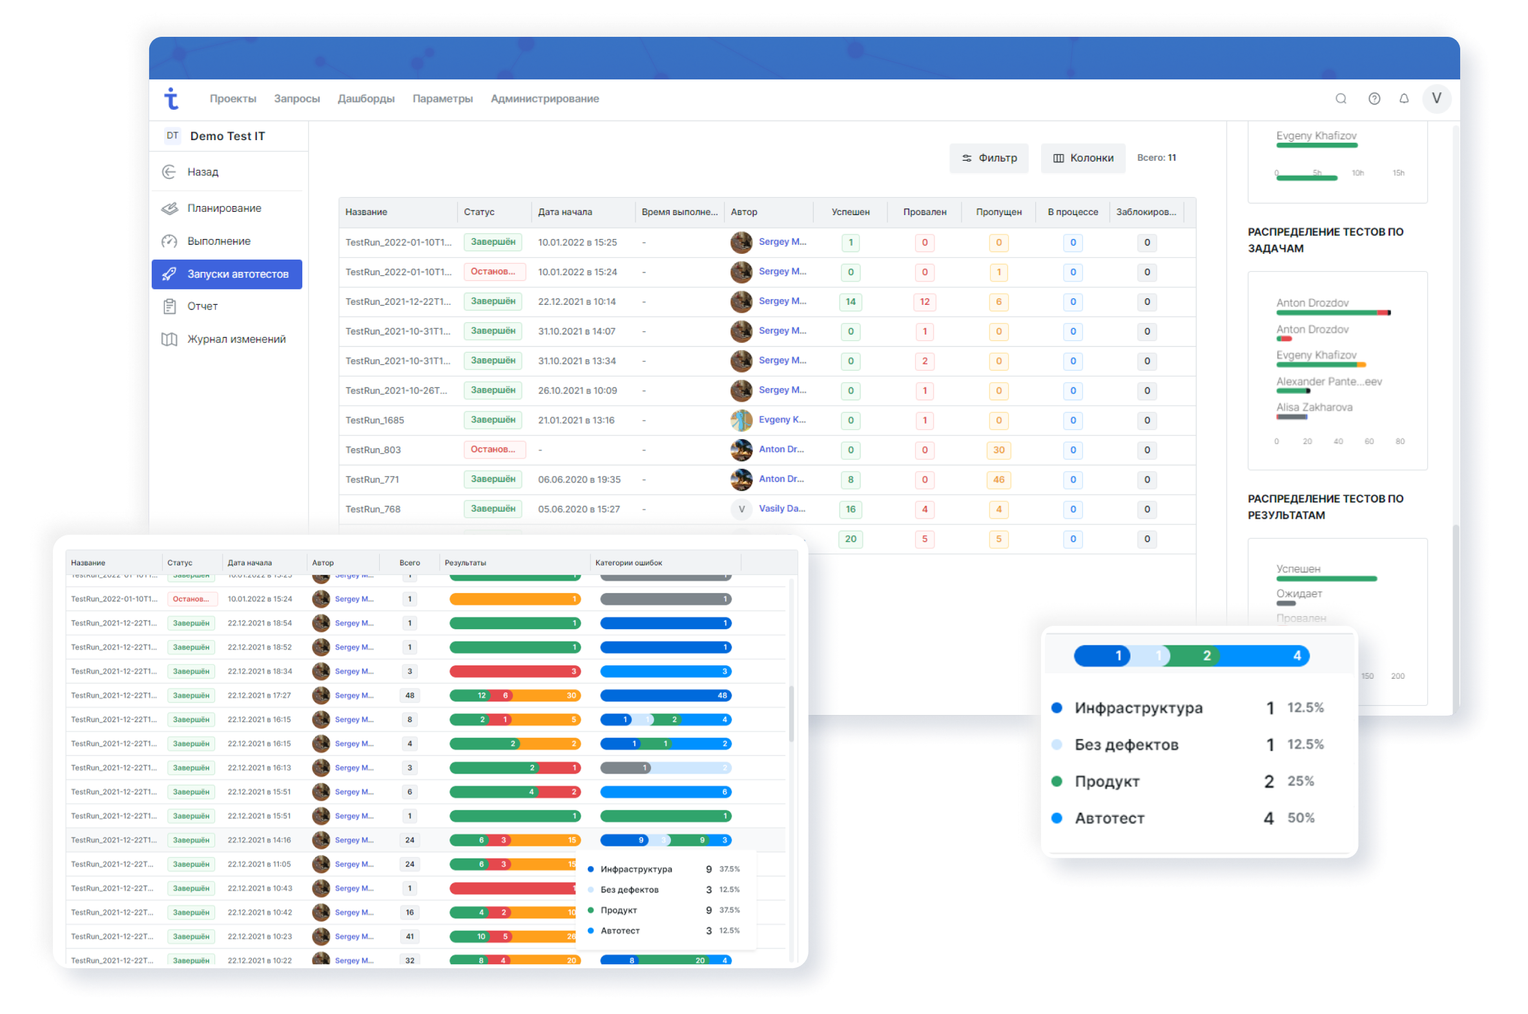Open Выполнение section in sidebar
This screenshot has height=1014, width=1528.
click(x=218, y=241)
